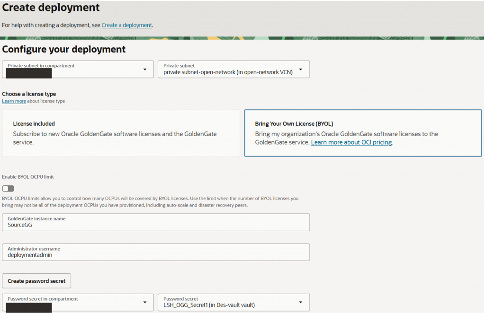Expand the Password secret chevron
The height and width of the screenshot is (313, 485).
(300, 302)
